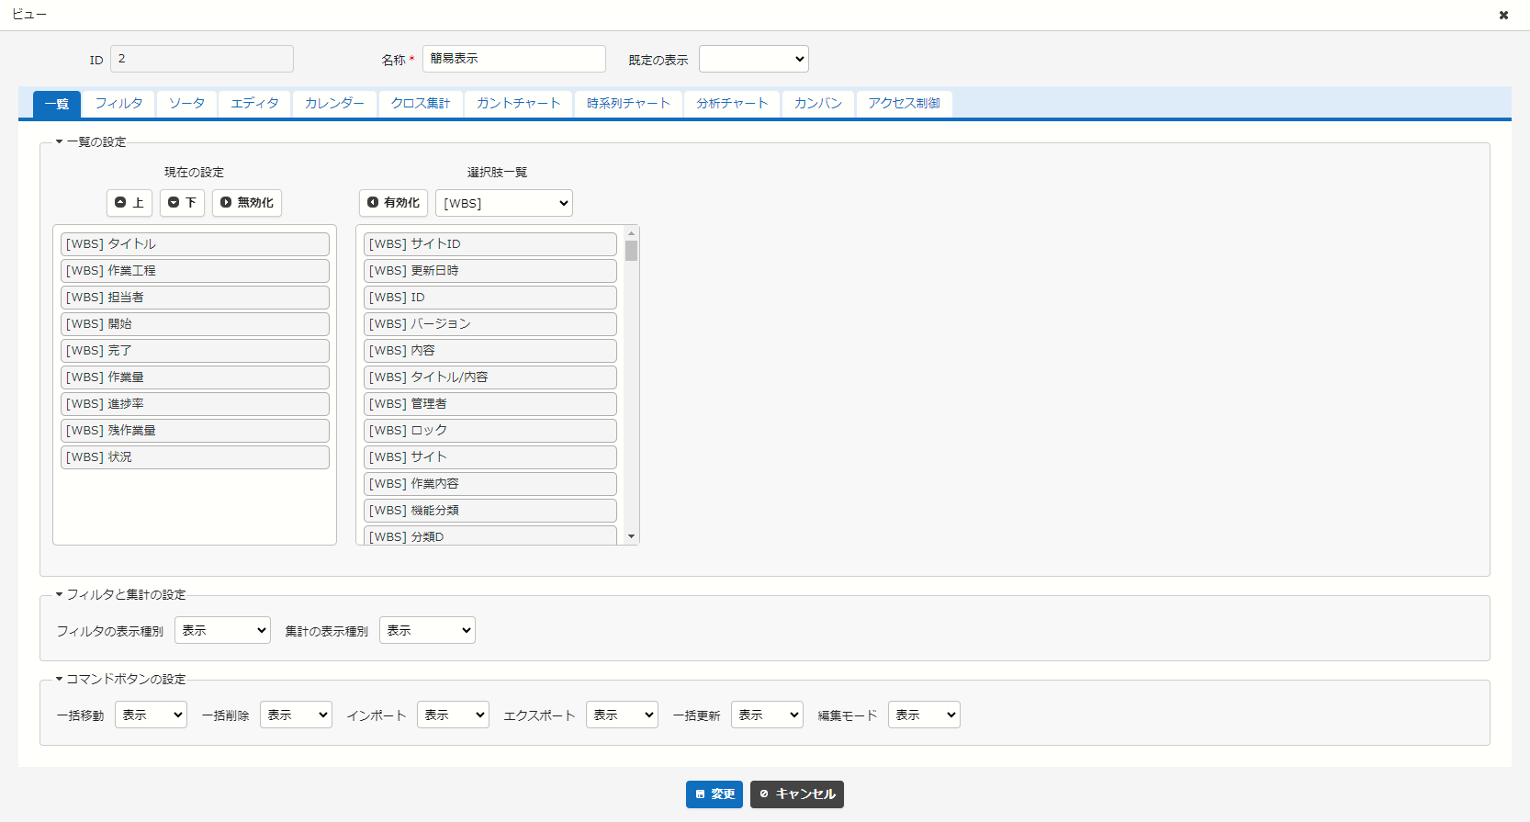Click the 名称 input field

pos(514,59)
